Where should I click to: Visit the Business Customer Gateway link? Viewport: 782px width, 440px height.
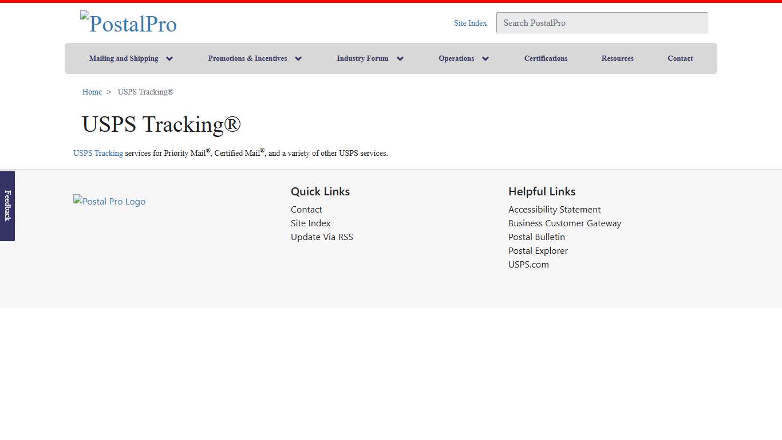pos(564,223)
